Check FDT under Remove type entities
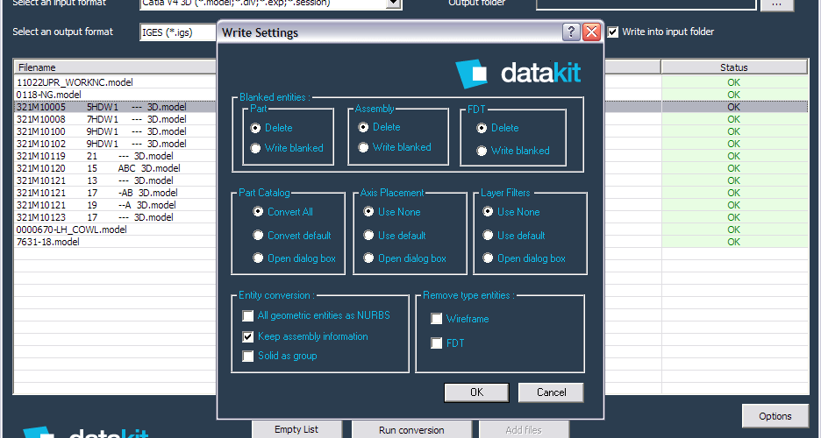Screen dimensions: 821x438 point(437,343)
